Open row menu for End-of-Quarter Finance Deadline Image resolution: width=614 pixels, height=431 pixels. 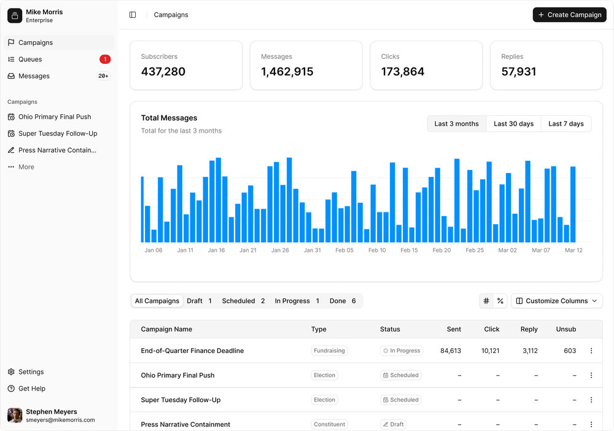tap(591, 351)
